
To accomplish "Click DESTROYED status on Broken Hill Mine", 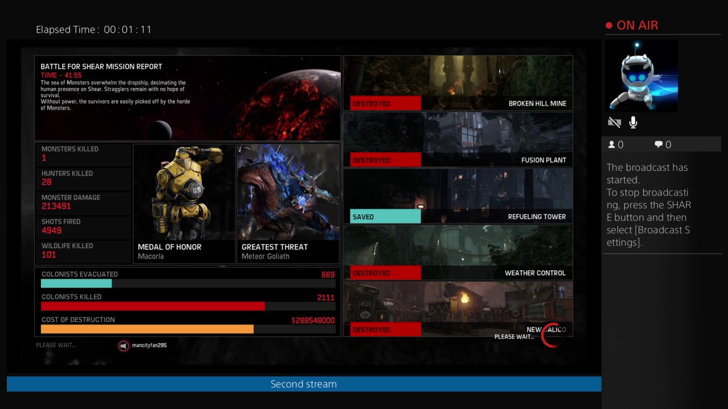I will (386, 103).
